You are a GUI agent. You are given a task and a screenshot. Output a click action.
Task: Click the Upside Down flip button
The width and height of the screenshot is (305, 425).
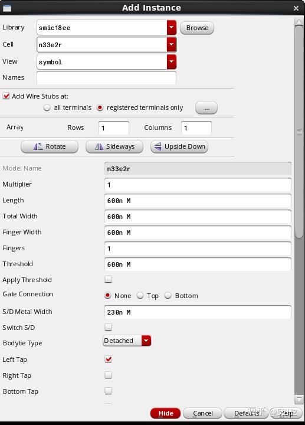point(179,146)
